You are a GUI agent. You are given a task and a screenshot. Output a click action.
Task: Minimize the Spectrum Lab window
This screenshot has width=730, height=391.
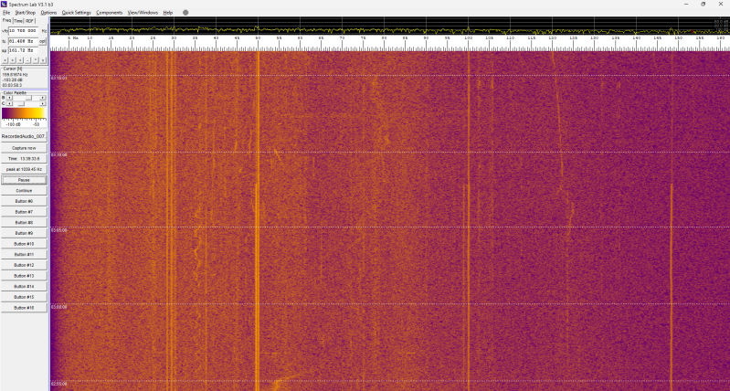[686, 5]
